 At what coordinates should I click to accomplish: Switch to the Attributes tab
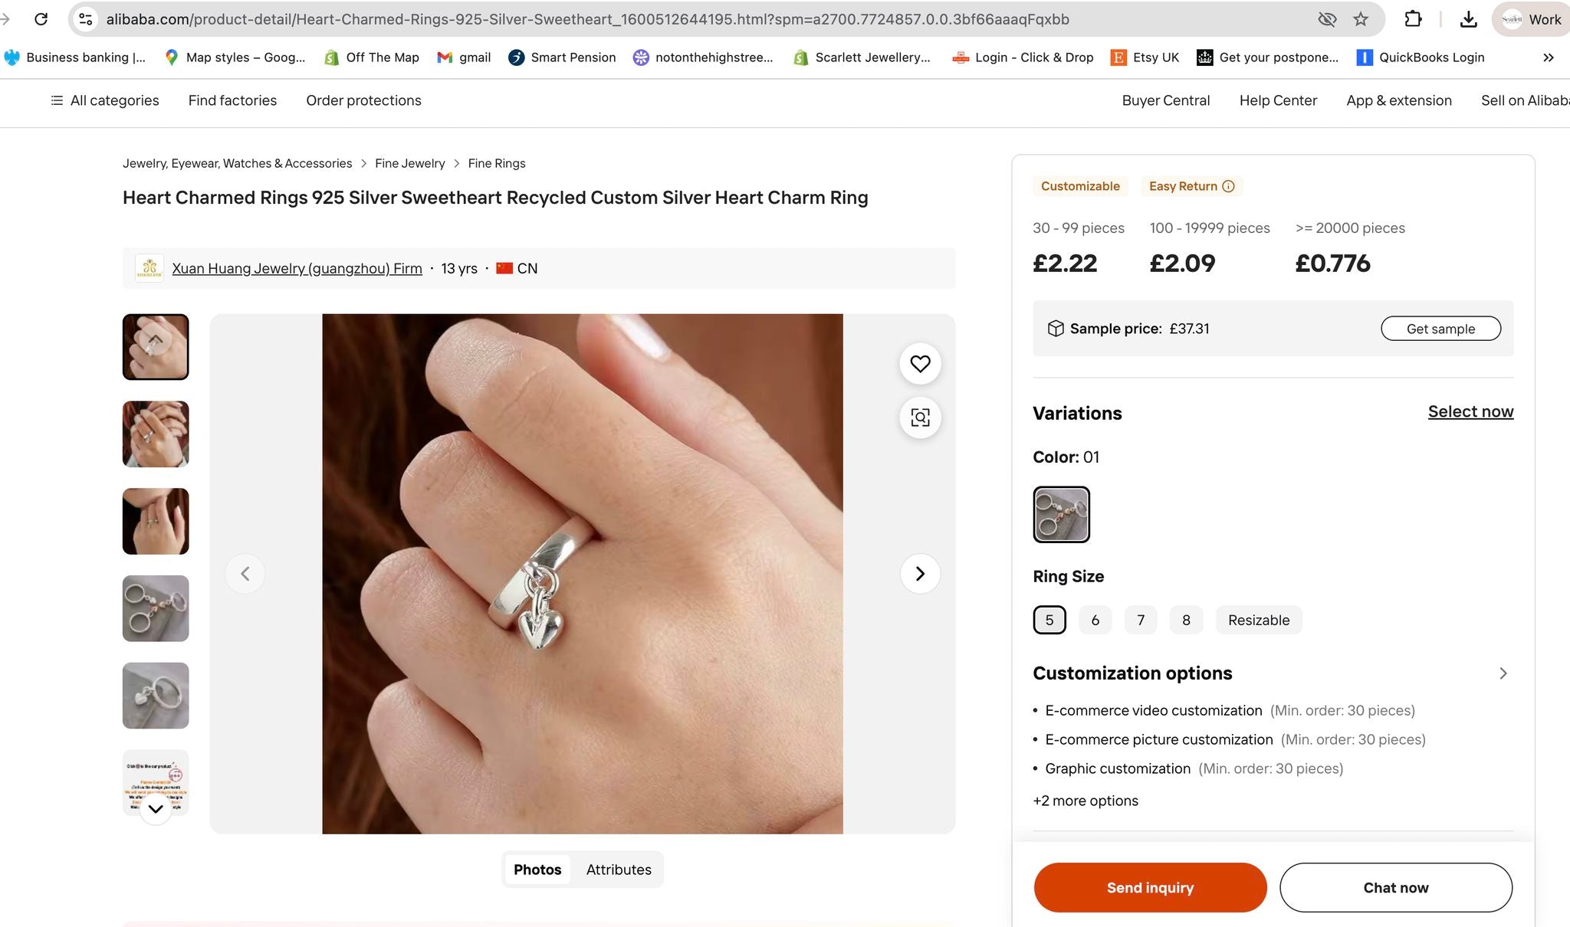[x=618, y=870]
